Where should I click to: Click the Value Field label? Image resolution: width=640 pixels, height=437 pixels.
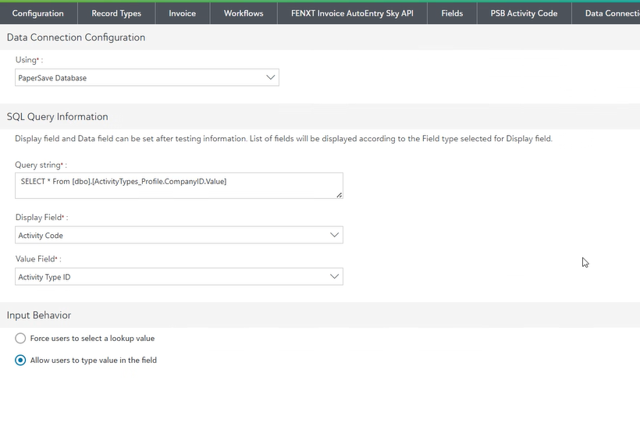(38, 259)
